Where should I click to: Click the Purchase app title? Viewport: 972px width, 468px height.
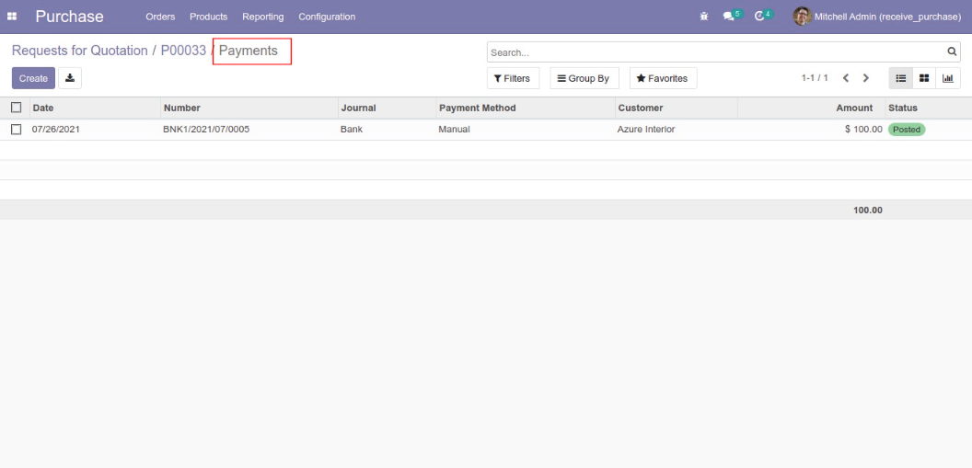point(69,17)
